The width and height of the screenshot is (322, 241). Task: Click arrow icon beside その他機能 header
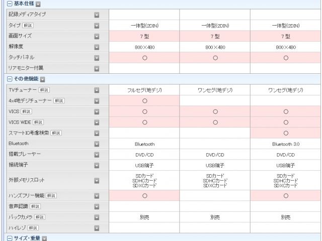click(x=42, y=79)
